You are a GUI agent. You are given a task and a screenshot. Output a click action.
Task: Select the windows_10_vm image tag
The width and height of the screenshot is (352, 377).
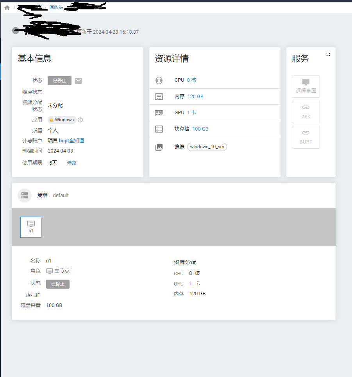207,147
